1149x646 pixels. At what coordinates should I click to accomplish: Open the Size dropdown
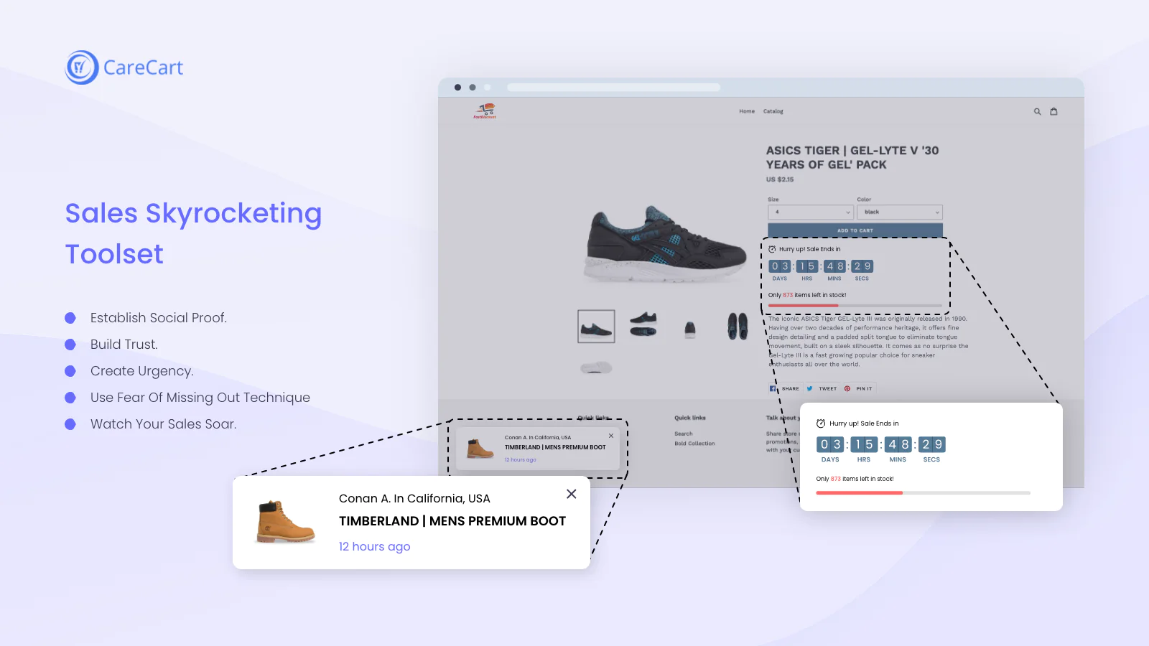tap(811, 212)
